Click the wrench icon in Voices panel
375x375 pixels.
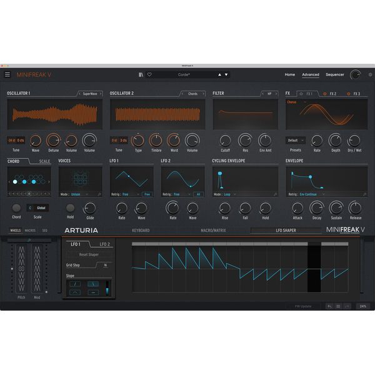99,194
